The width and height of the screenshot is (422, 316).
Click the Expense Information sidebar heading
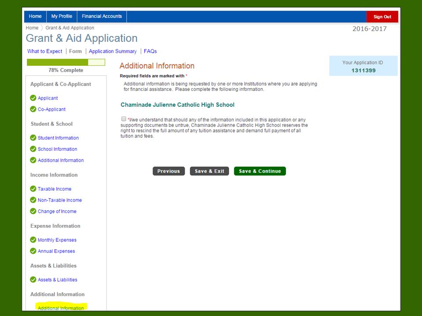pyautogui.click(x=55, y=226)
